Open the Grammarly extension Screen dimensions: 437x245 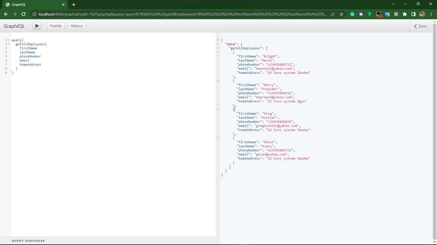[x=352, y=14]
